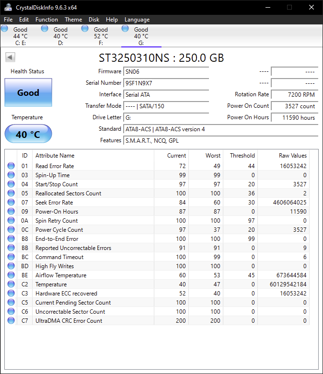This screenshot has width=323, height=374.
Task: Click the status orb for drive G:
Action: click(x=125, y=29)
